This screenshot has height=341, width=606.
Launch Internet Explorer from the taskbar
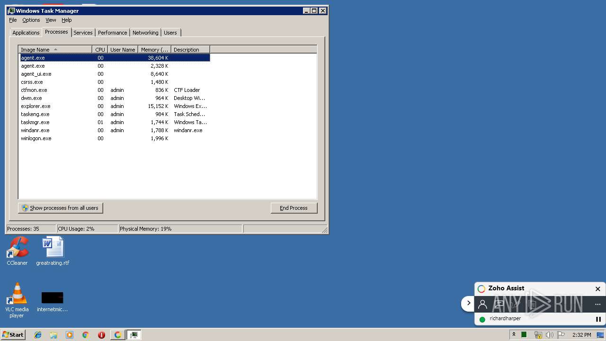[x=38, y=335]
